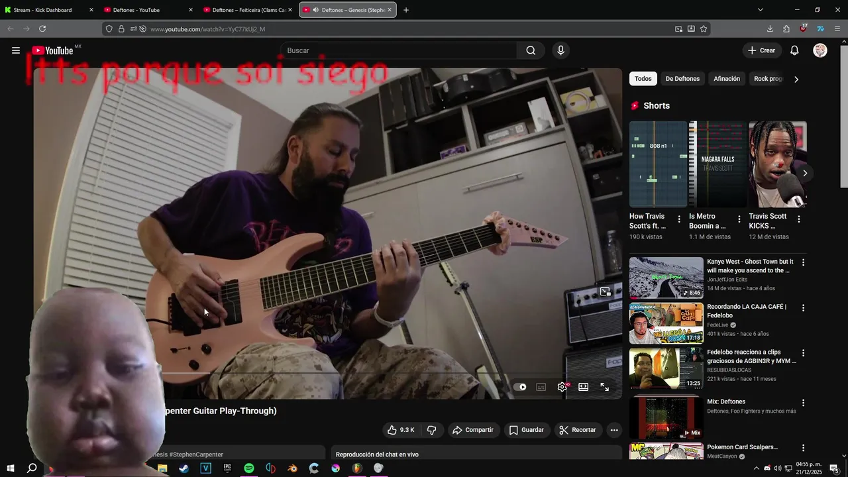The height and width of the screenshot is (477, 848).
Task: Open the browser downloads panel
Action: click(x=770, y=28)
